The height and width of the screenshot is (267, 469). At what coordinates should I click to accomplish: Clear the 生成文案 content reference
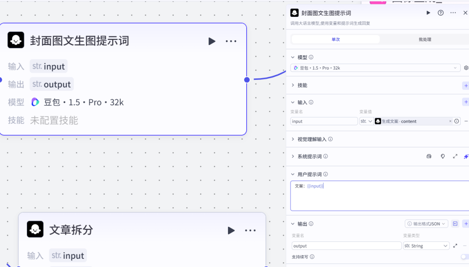[450, 121]
